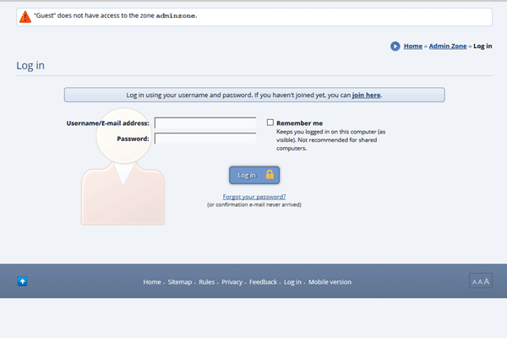The image size is (507, 338).
Task: Click the Log in page heading
Action: [30, 66]
